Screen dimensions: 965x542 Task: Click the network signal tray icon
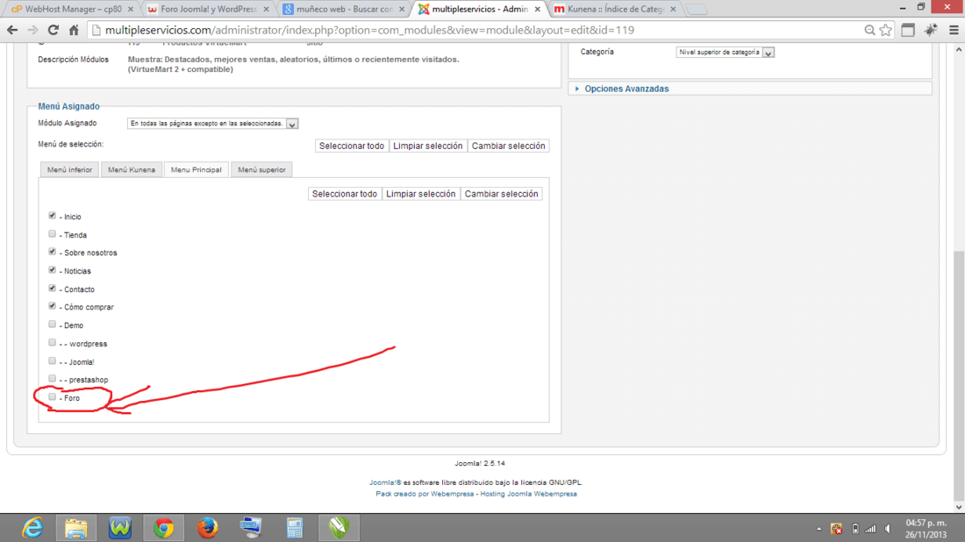870,529
